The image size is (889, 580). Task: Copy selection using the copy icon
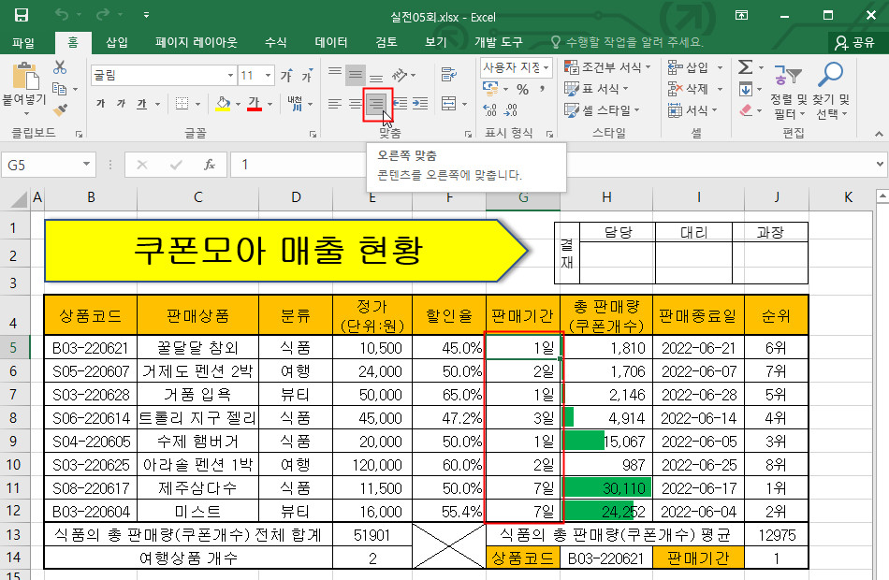tap(60, 89)
